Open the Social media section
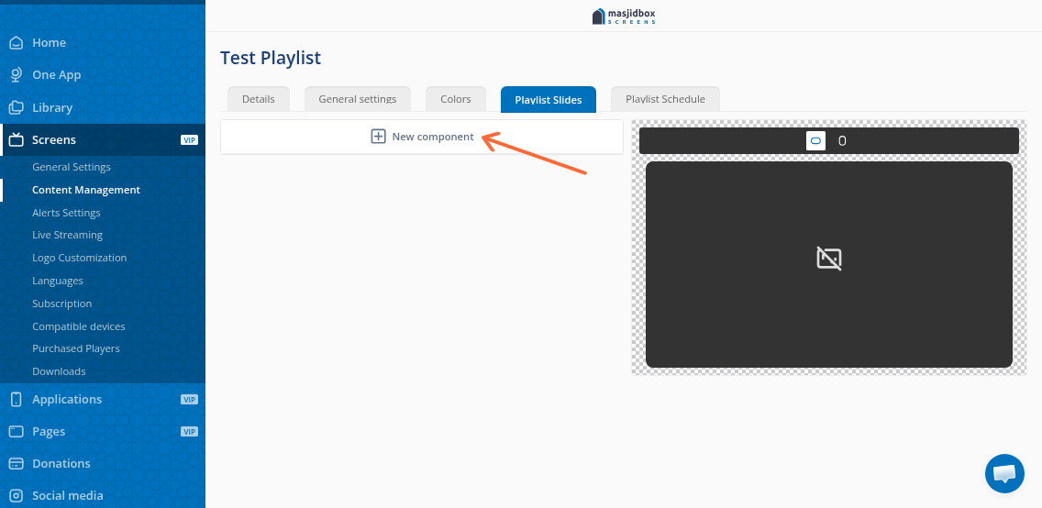 (103, 495)
